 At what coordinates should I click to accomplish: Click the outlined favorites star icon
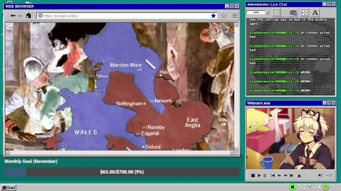(x=224, y=16)
